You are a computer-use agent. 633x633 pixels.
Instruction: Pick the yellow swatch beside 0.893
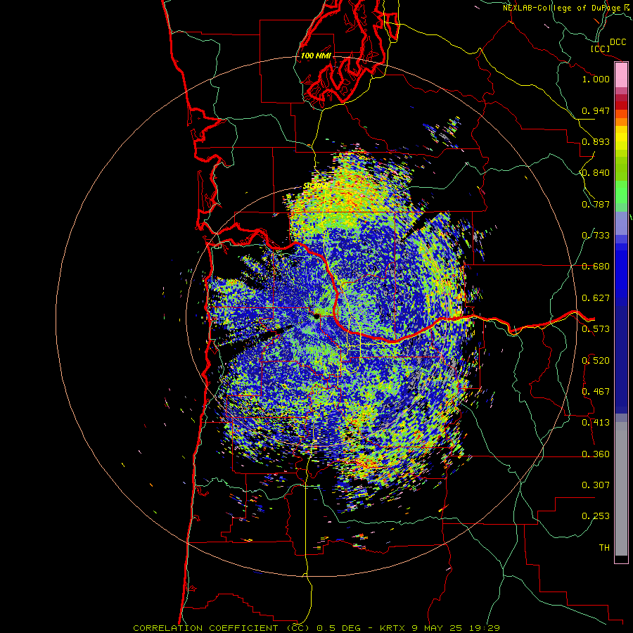coord(621,141)
